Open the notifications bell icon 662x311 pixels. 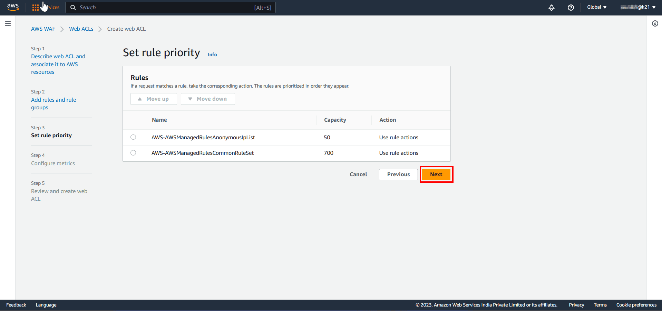[x=551, y=8]
